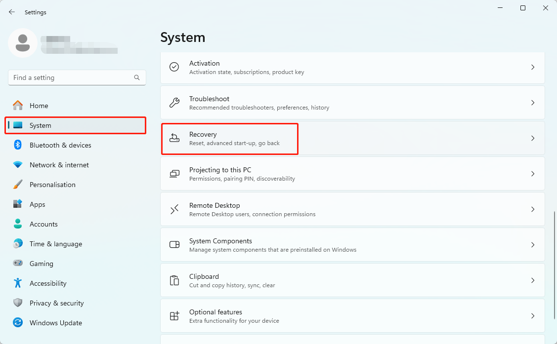The image size is (557, 344).
Task: Navigate to Windows Update
Action: (x=56, y=323)
